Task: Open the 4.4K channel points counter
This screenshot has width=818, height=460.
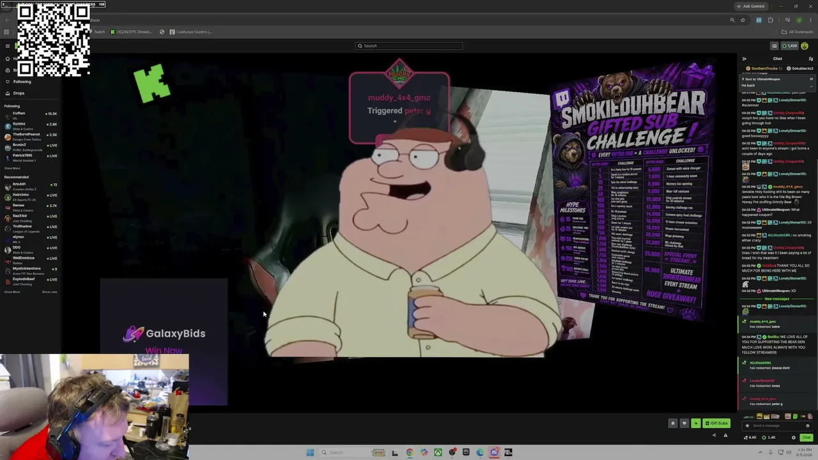Action: click(751, 438)
